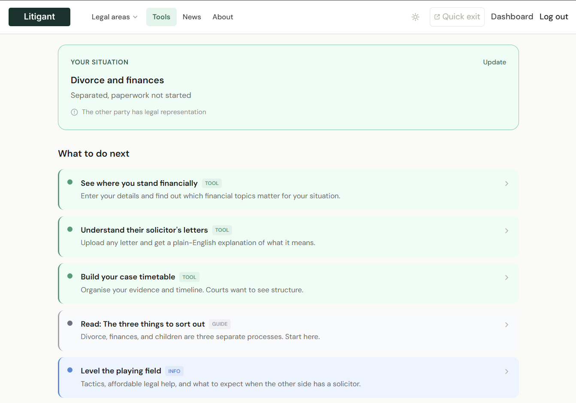Go to the Tools tab
The width and height of the screenshot is (576, 403).
pyautogui.click(x=161, y=17)
